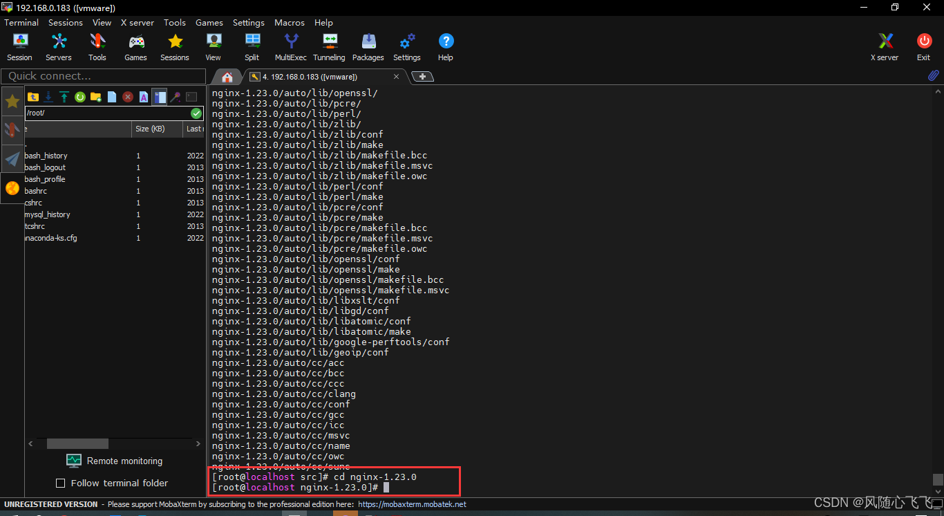Click the terminal vertical scrollbar thumb
944x516 pixels.
[x=937, y=479]
